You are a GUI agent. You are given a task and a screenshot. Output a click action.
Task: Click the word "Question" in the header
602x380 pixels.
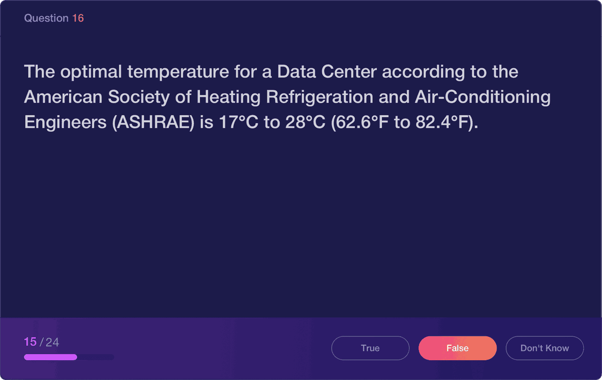click(x=46, y=18)
